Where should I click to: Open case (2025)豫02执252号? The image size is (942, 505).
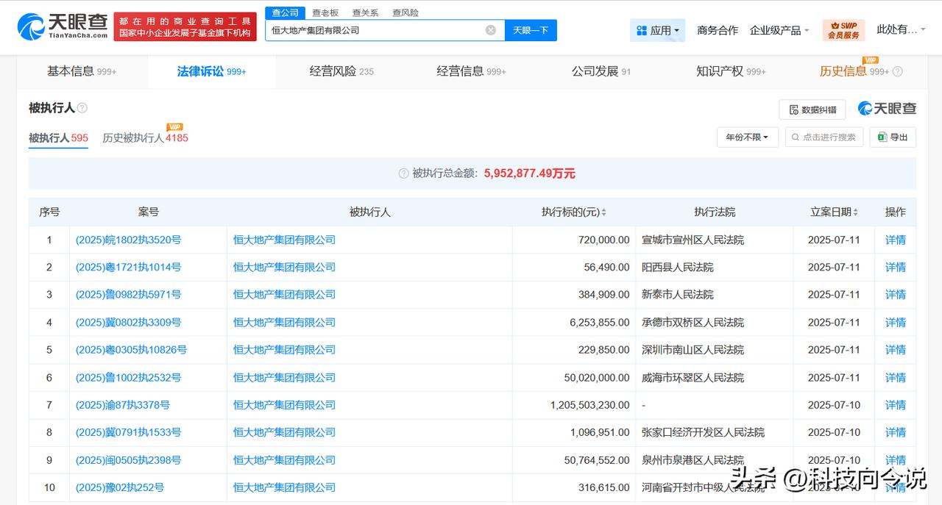(x=120, y=487)
